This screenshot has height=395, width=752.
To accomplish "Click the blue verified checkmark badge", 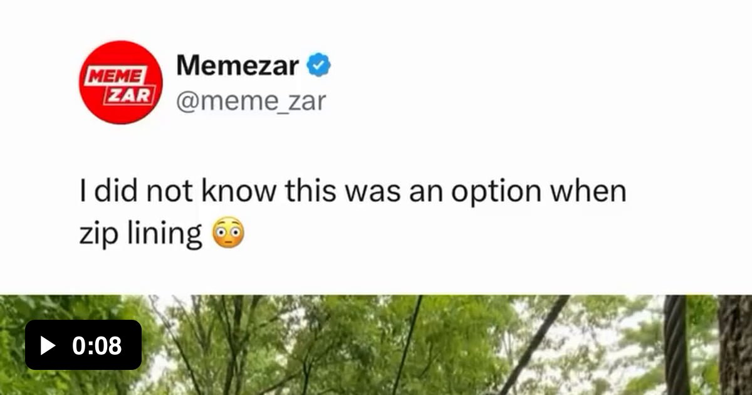I will tap(319, 65).
